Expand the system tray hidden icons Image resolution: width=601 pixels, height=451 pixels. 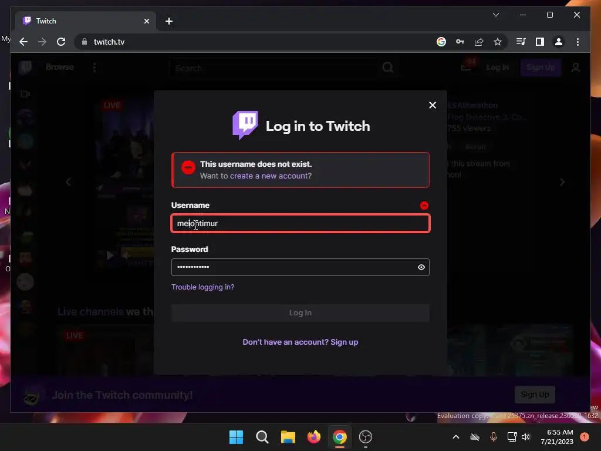coord(455,437)
